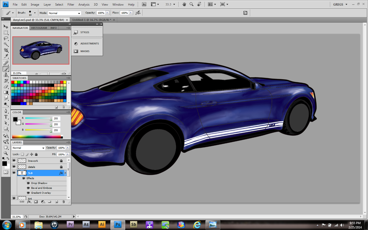Pick the Horizontal Type tool
Screen dimensions: 368x230
6,117
